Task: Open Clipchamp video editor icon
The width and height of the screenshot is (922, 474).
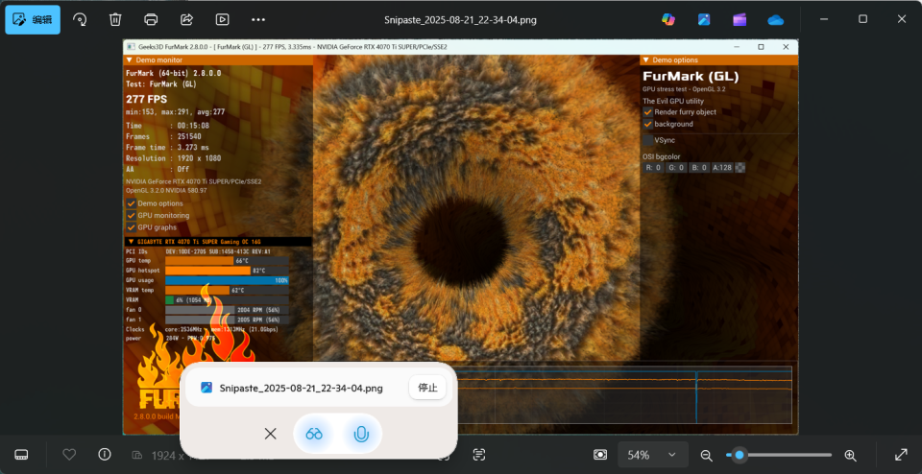Action: 740,19
